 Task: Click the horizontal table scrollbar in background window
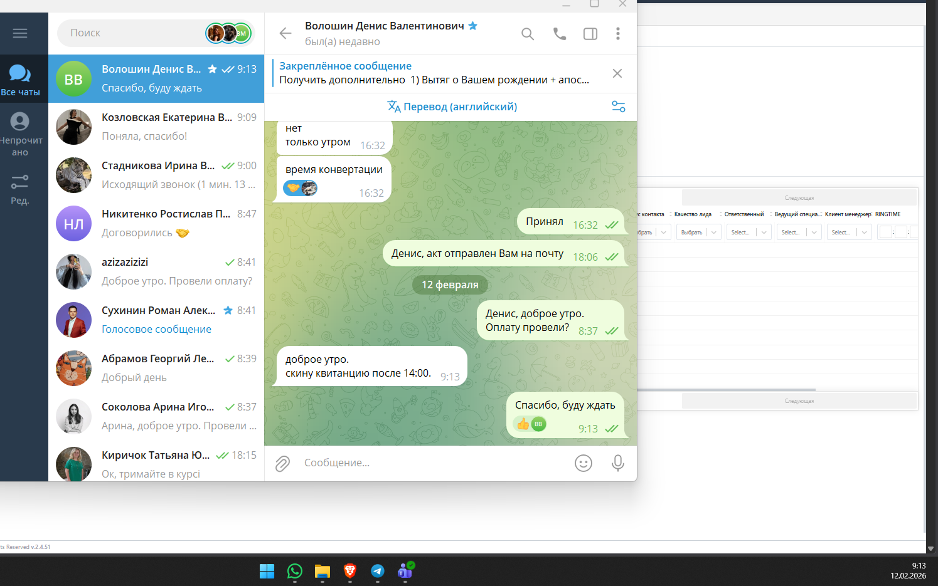[x=727, y=390]
